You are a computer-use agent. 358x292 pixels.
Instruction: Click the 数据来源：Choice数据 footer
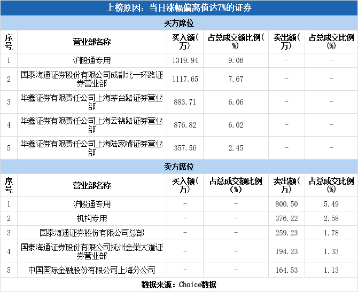179,285
